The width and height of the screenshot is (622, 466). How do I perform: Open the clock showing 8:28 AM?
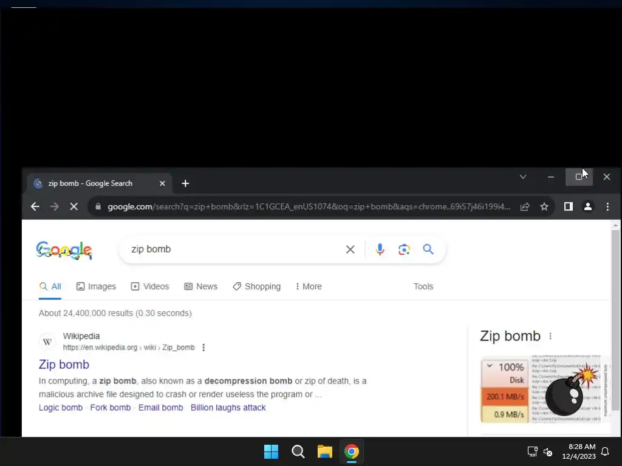tap(579, 451)
